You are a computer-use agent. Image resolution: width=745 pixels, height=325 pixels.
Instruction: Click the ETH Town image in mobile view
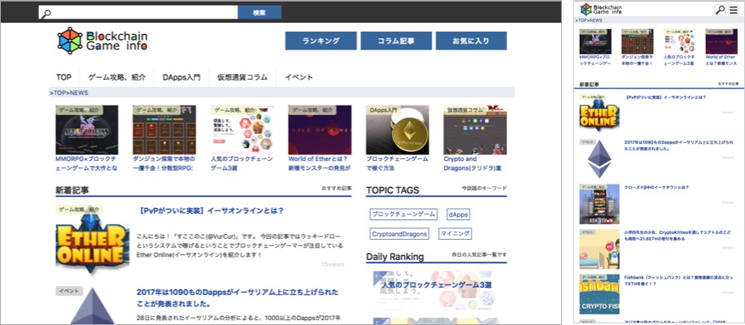tap(599, 204)
